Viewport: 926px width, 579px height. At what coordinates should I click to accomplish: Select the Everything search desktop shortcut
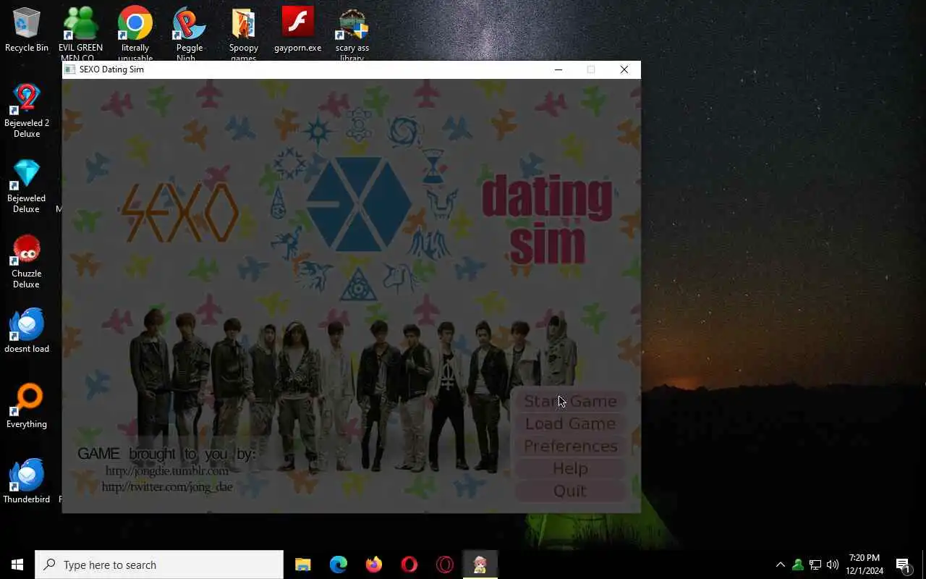27,407
